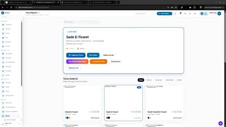Expand the Pazaryerleri submenu chevron

pos(19,54)
